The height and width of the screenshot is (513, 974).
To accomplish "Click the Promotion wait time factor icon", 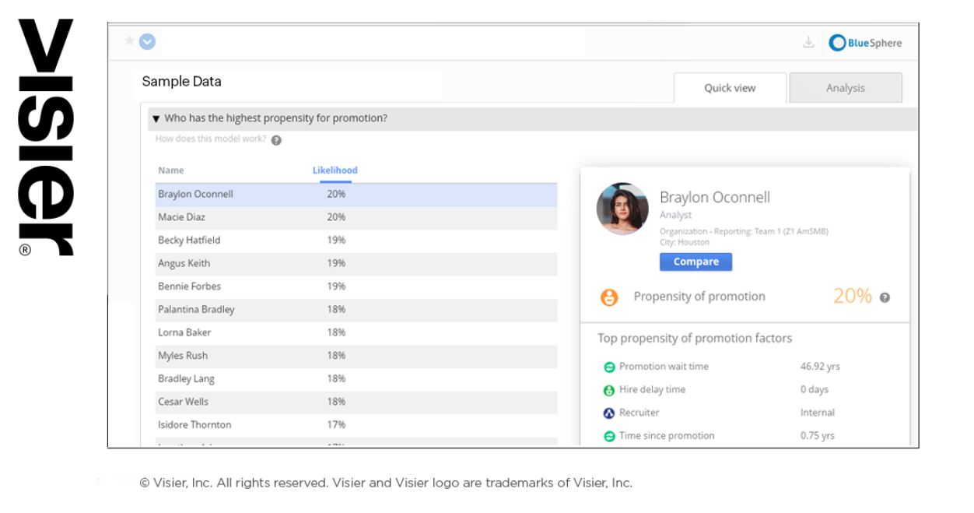I will pos(609,367).
